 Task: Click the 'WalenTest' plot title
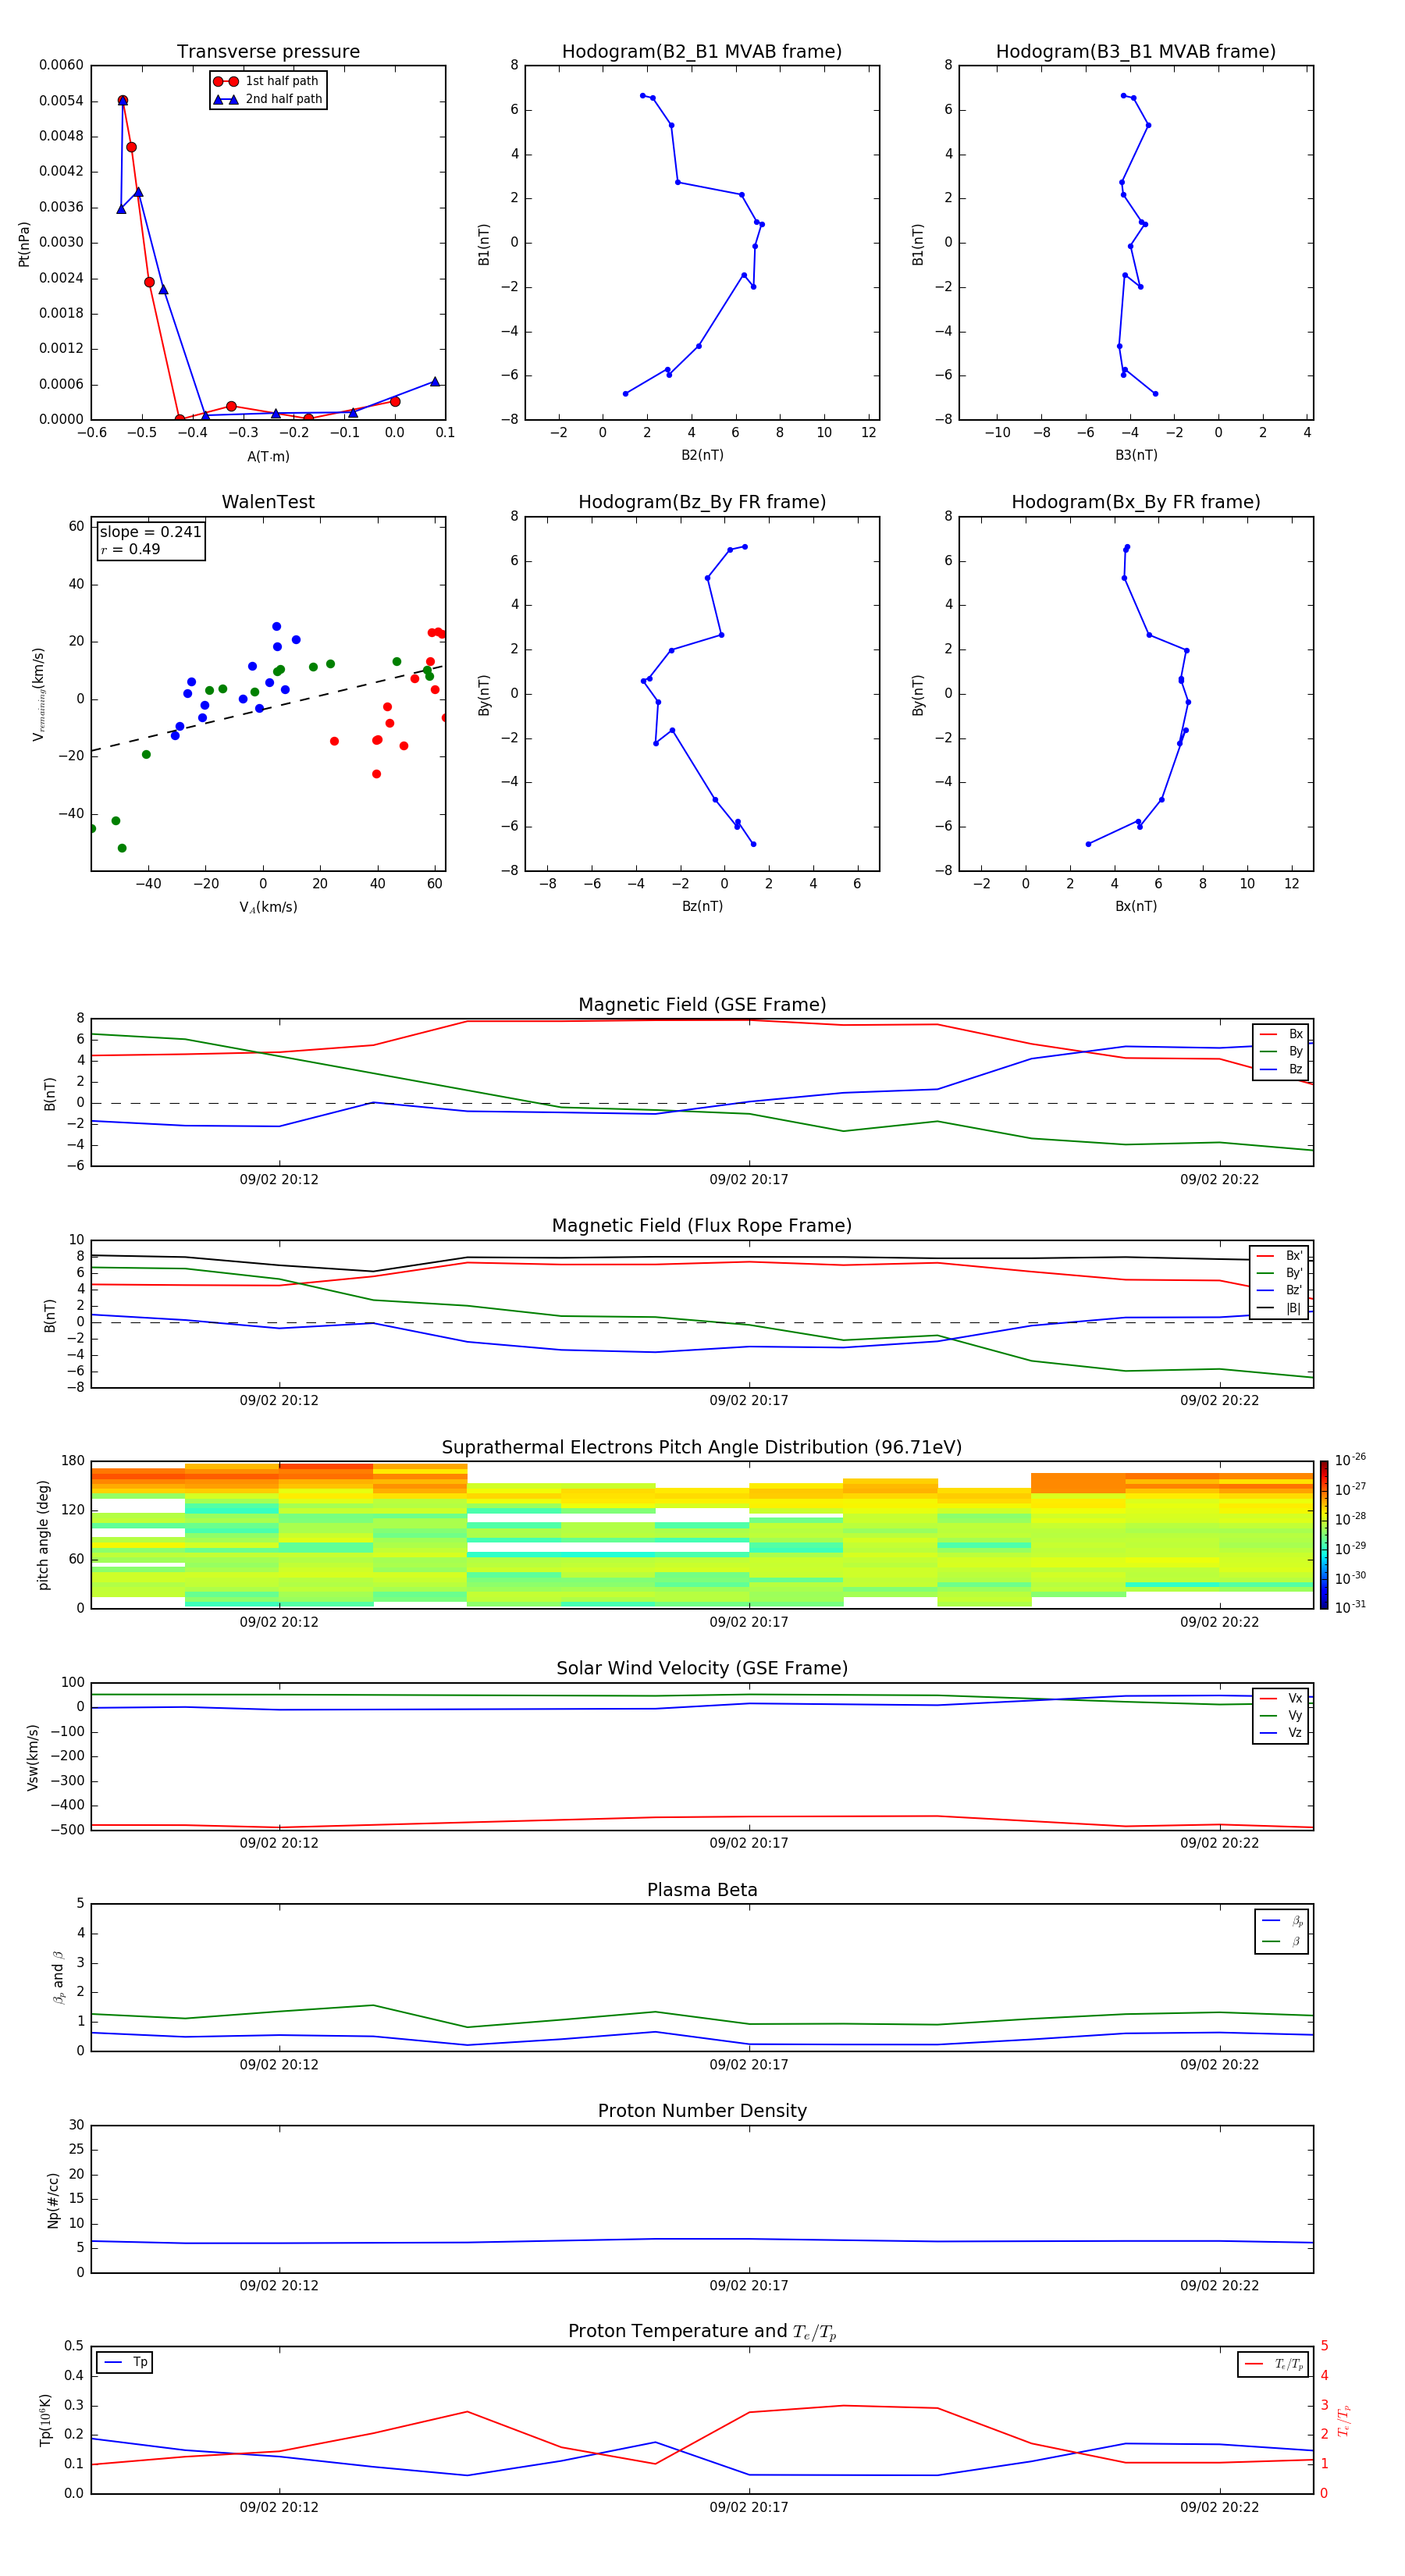[x=268, y=502]
